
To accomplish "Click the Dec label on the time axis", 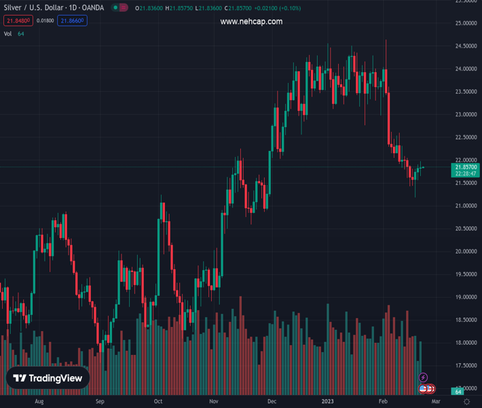I will tap(273, 402).
